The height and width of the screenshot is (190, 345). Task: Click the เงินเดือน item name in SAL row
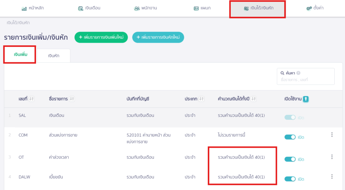tap(57, 115)
